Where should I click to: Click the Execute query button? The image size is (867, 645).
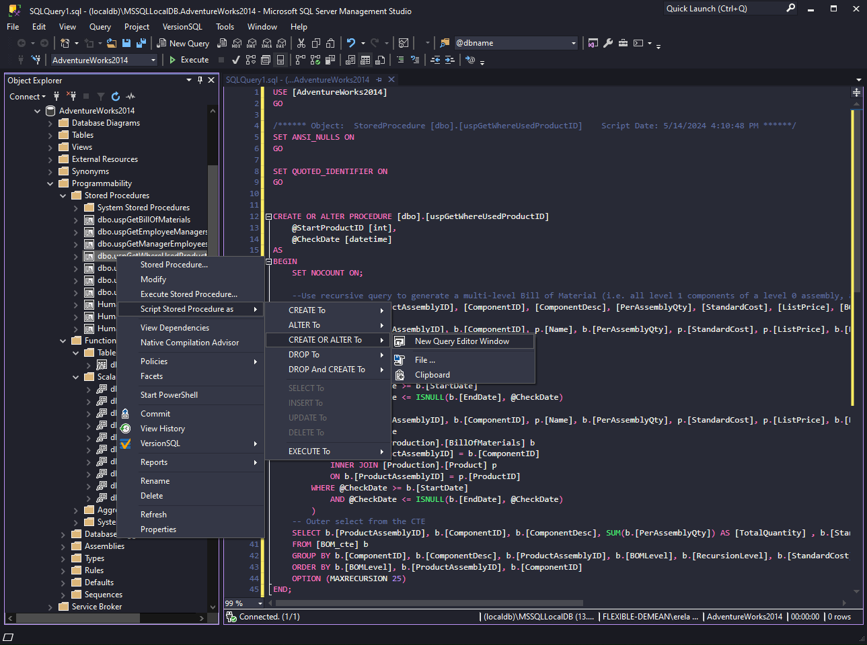(188, 60)
